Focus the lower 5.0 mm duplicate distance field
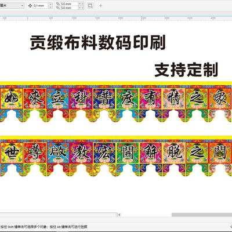This screenshot has height=232, width=232. 69,8
